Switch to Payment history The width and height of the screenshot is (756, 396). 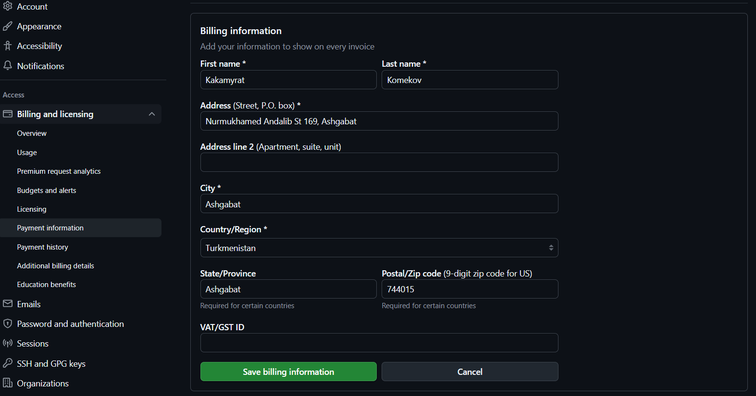coord(42,247)
